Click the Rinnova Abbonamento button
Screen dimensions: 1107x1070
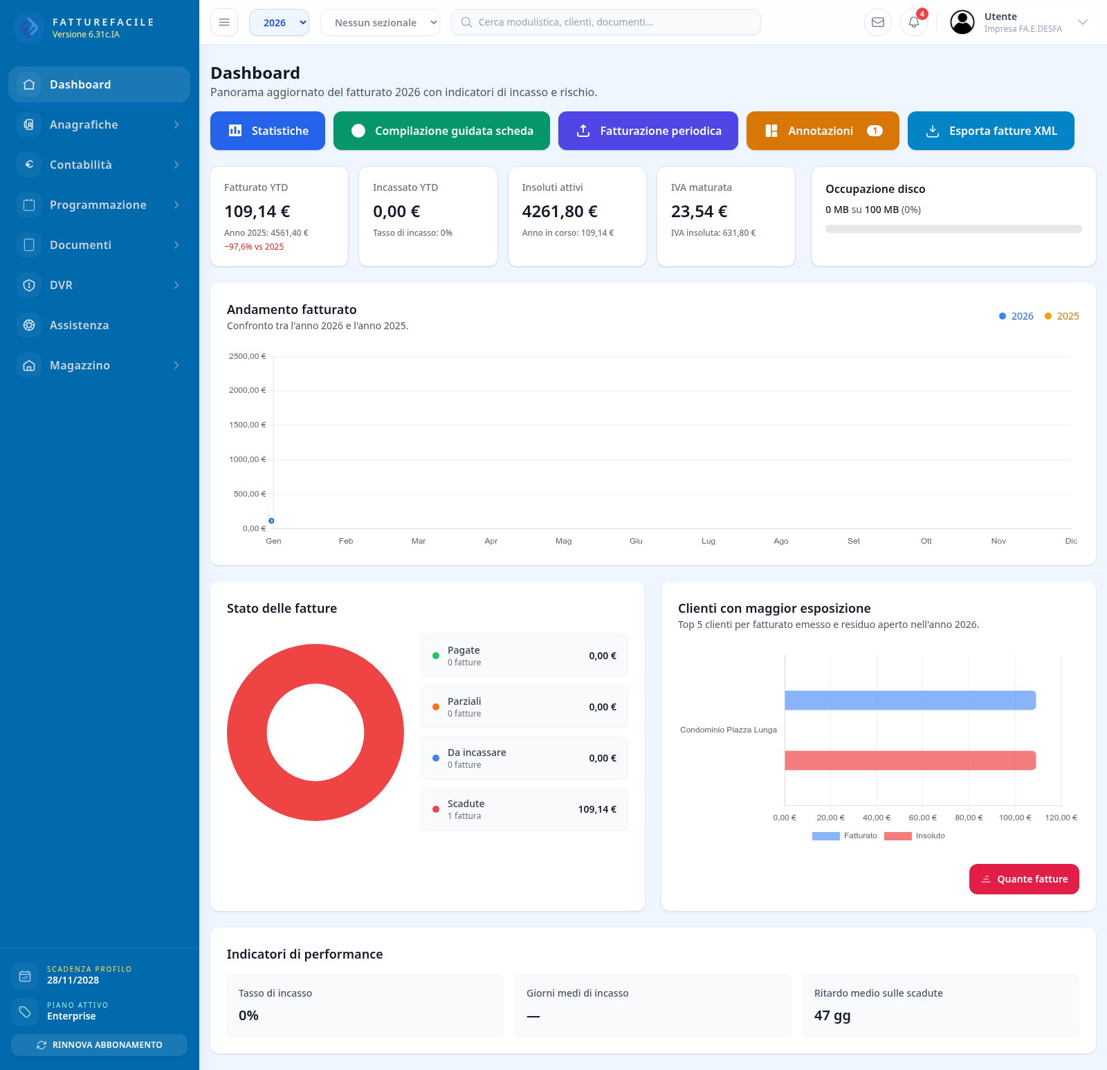(x=99, y=1045)
